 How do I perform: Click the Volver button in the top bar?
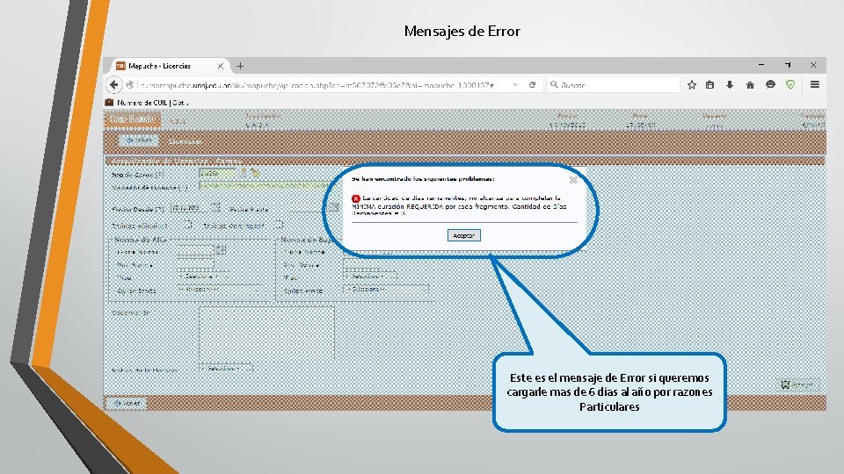click(x=139, y=140)
